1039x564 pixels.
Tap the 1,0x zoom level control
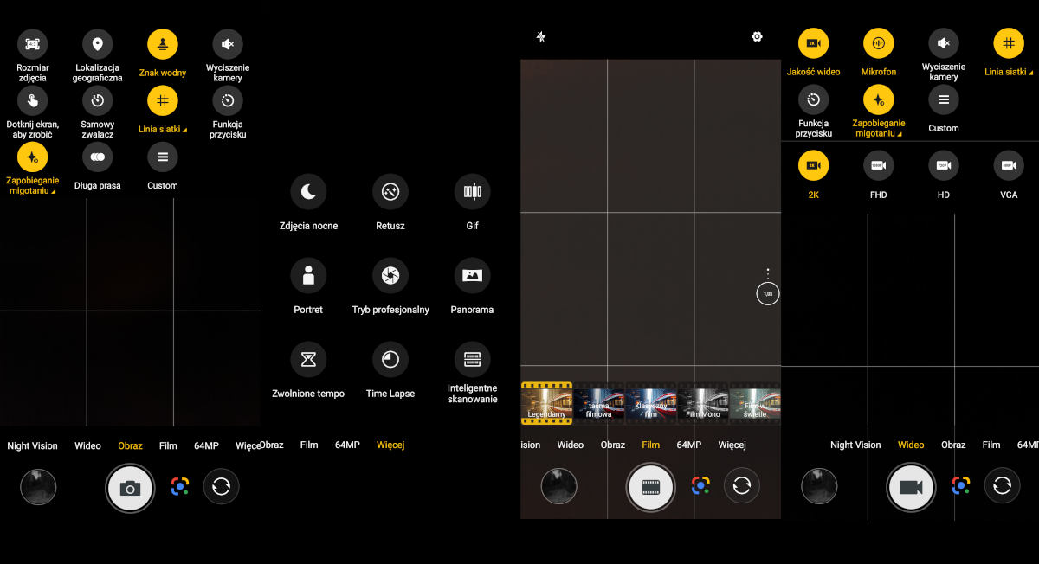pyautogui.click(x=767, y=294)
